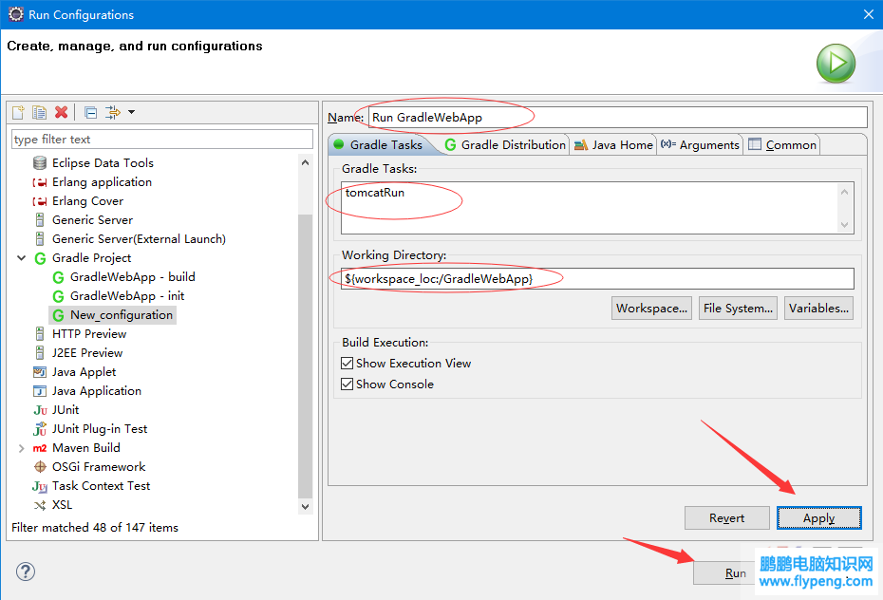The width and height of the screenshot is (883, 600).
Task: Open the filter dropdown arrow in toolbar
Action: (131, 112)
